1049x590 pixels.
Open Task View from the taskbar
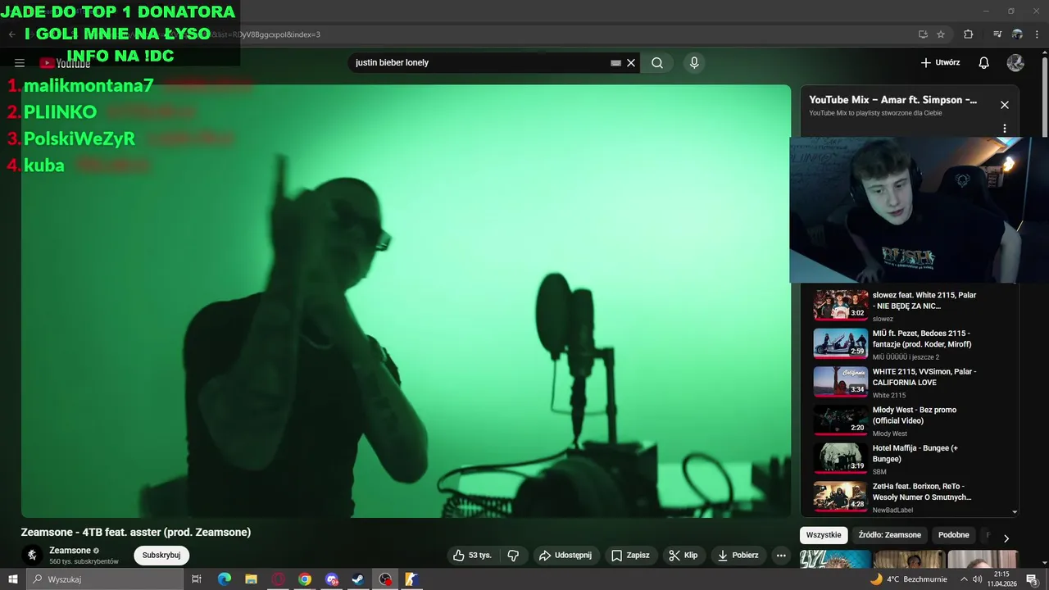point(197,579)
